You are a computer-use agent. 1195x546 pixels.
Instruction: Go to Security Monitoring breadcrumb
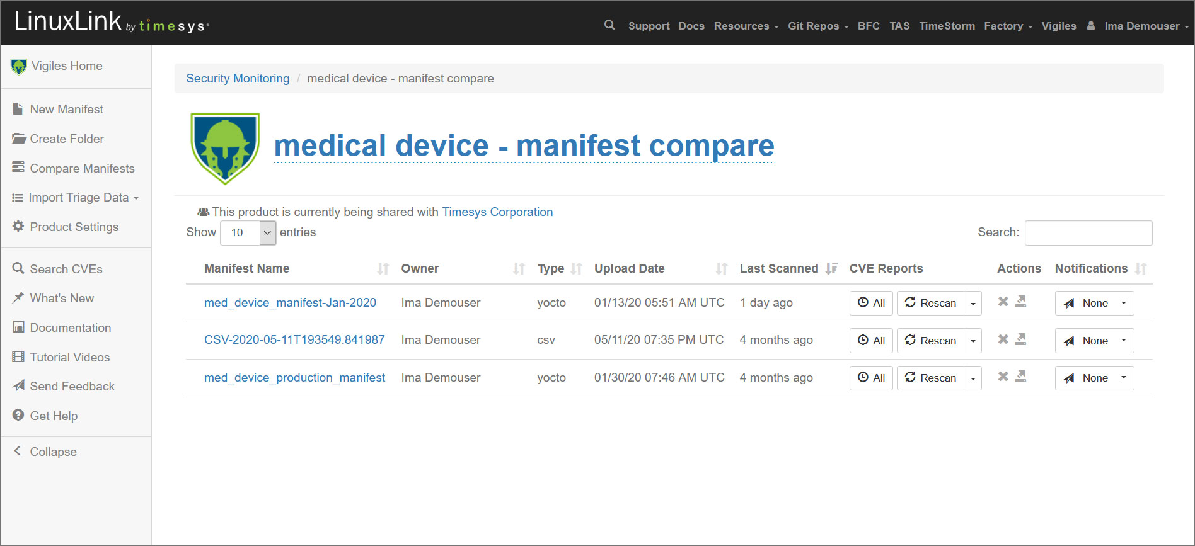coord(238,79)
